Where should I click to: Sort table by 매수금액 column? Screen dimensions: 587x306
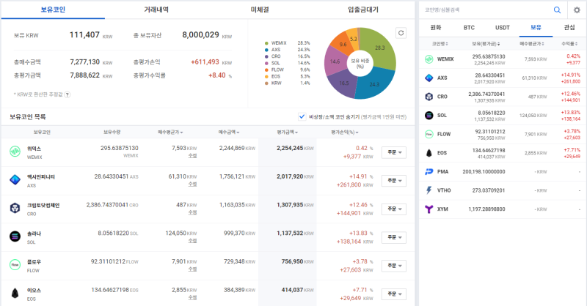pos(229,133)
